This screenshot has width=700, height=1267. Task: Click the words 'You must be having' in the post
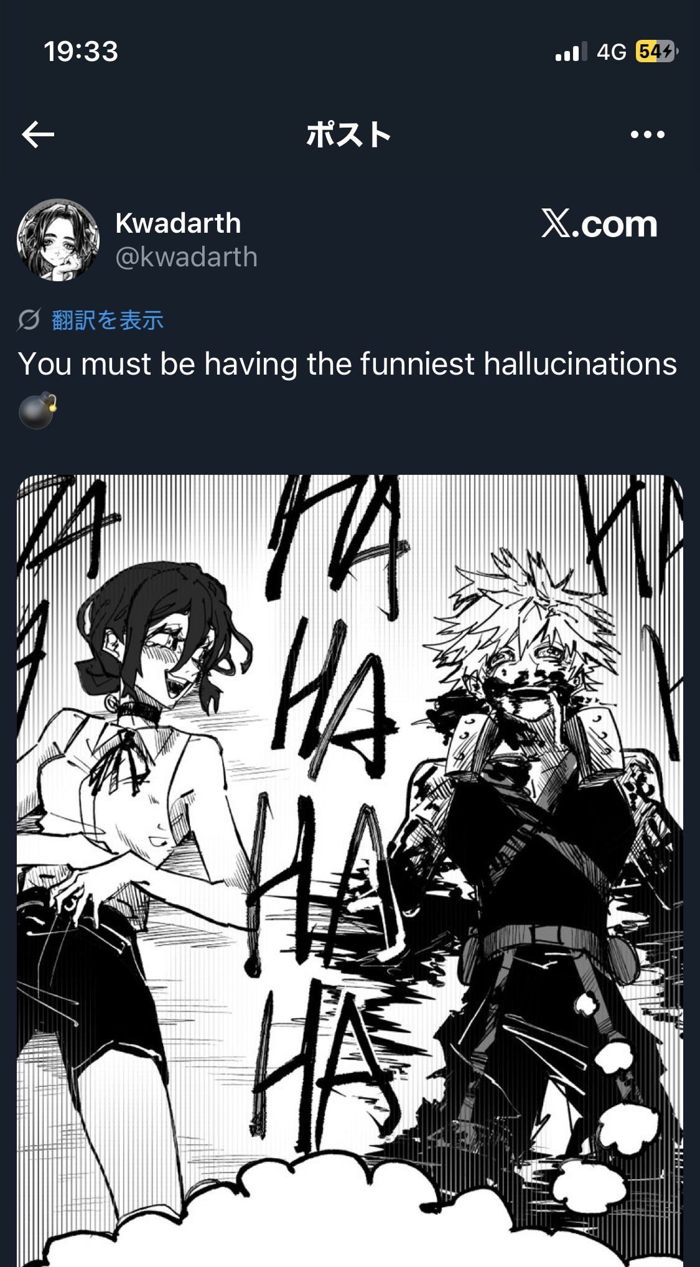click(x=158, y=363)
